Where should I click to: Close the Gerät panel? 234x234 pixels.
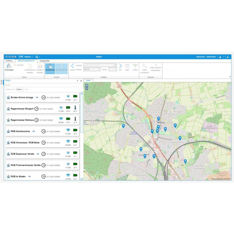pos(81,81)
